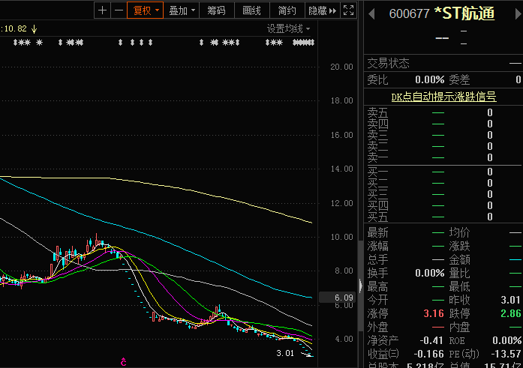The width and height of the screenshot is (523, 368).
Task: Select the 画线 drawing tool
Action: [252, 10]
